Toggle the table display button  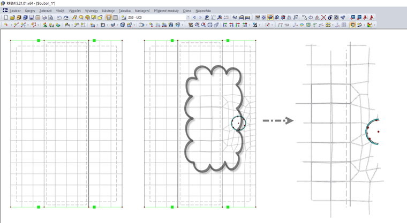[115, 17]
